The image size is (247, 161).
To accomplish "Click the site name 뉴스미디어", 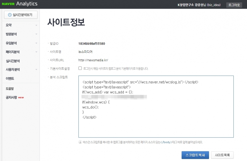I will (x=86, y=52).
